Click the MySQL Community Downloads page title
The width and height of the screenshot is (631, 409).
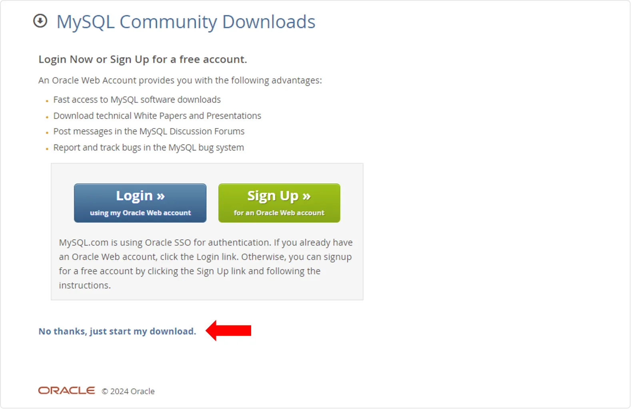coord(186,22)
